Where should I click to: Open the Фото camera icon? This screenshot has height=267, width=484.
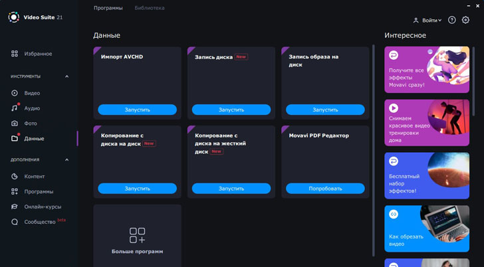15,124
